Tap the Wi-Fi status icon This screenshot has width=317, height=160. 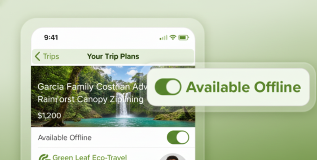click(x=173, y=37)
